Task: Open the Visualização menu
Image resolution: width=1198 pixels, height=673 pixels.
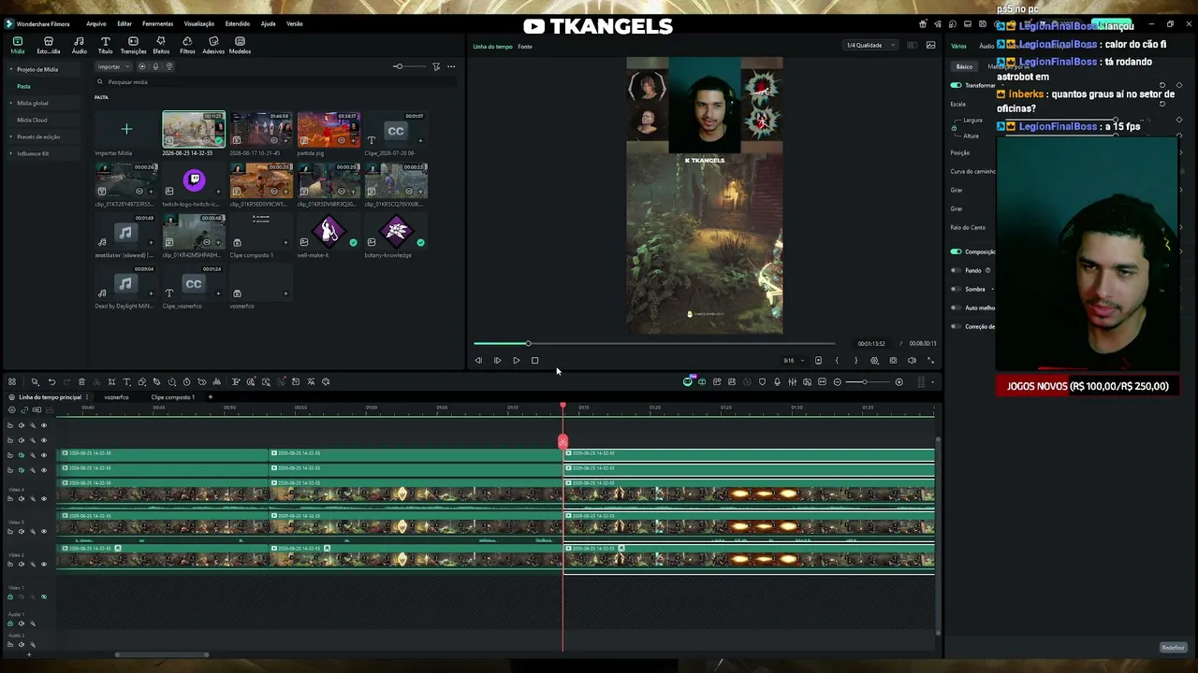Action: (198, 23)
